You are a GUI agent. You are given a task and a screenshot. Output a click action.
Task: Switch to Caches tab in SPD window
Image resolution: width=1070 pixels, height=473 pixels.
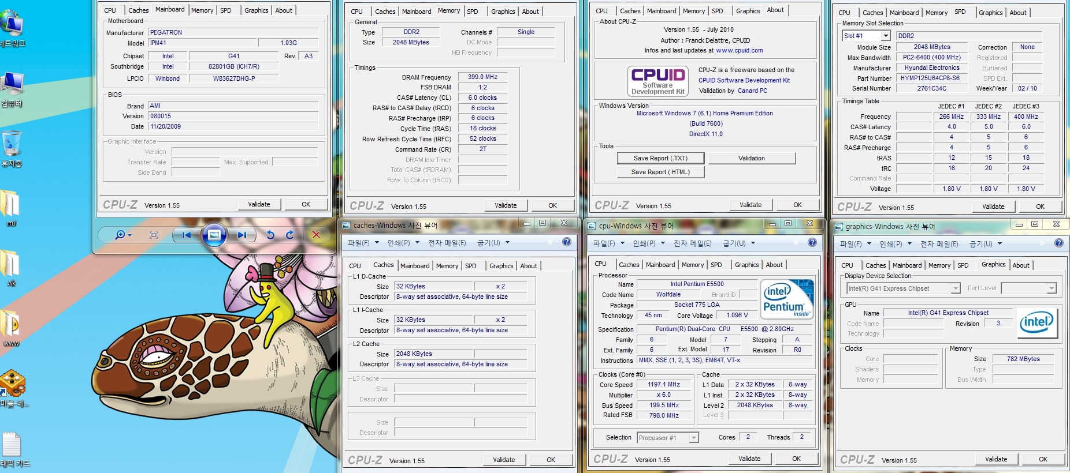872,13
